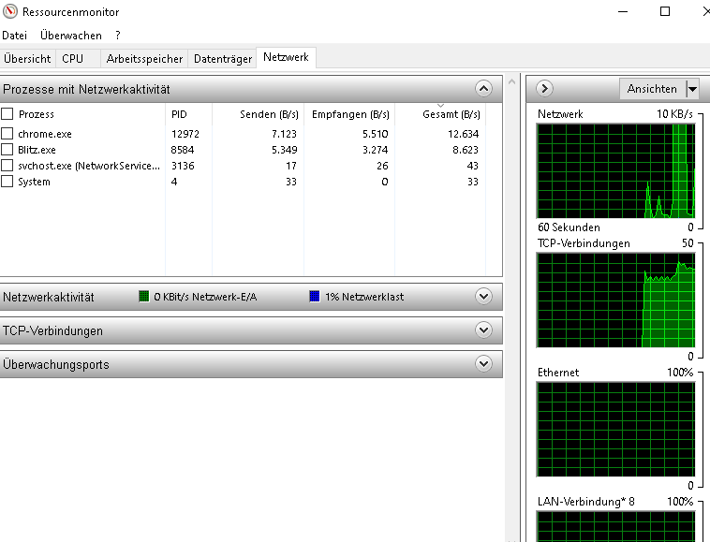Tick the select-all Prozess header checkbox

point(7,113)
